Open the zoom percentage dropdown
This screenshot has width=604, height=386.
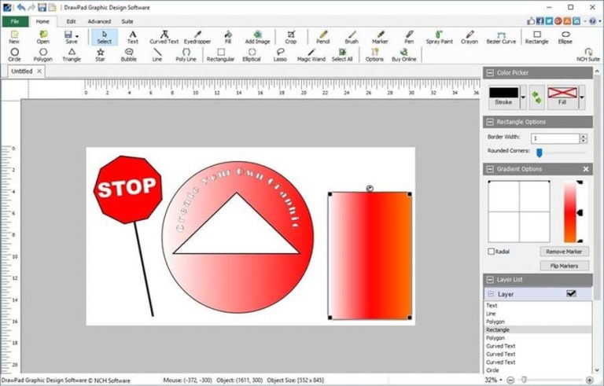tap(499, 380)
